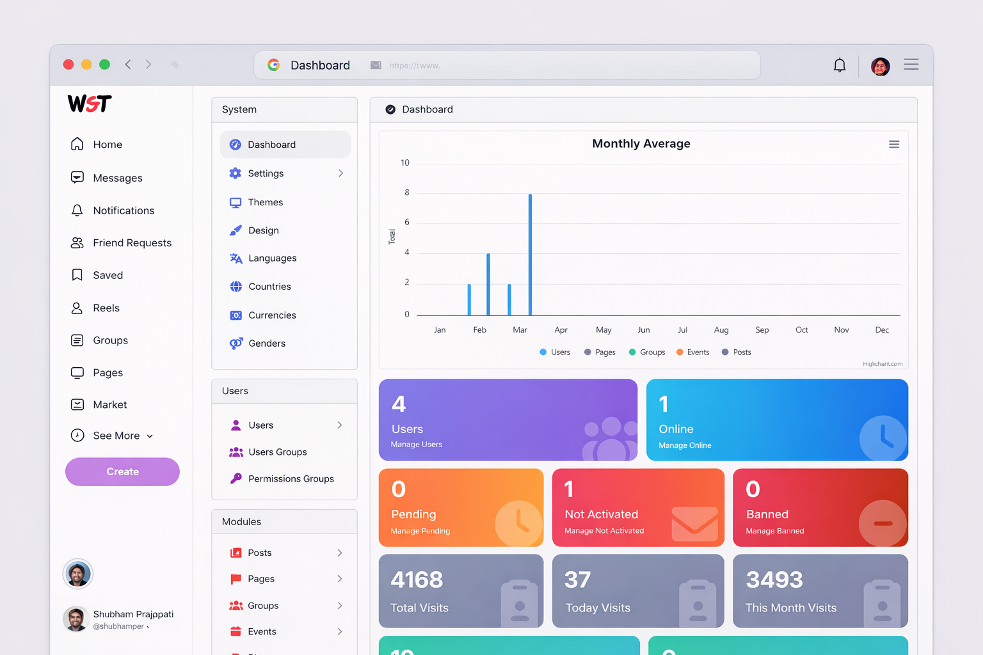
Task: Click the browser notification bell icon
Action: tap(839, 65)
